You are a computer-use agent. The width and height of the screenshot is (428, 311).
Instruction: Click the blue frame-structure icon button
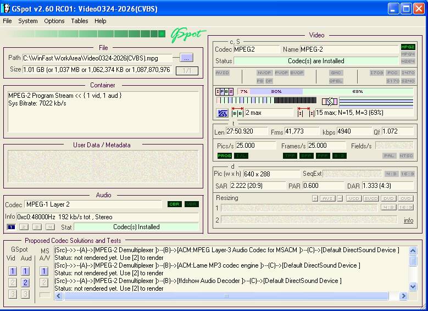tap(223, 113)
